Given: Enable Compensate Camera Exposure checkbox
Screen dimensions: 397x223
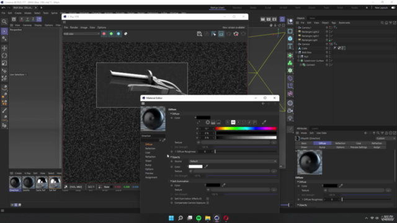Looking at the screenshot, I should tap(208, 203).
